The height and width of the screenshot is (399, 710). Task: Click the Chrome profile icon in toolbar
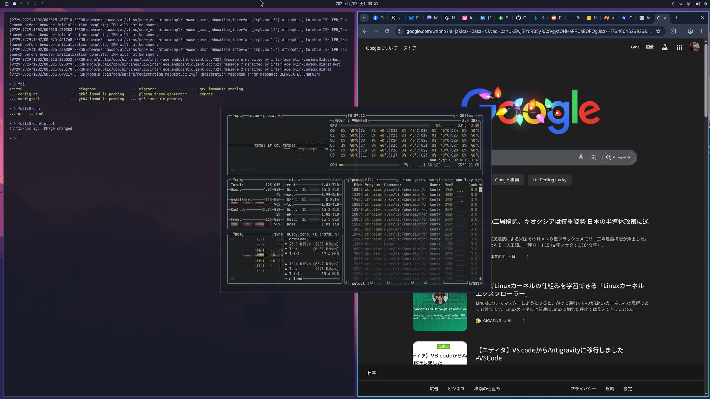tap(690, 31)
